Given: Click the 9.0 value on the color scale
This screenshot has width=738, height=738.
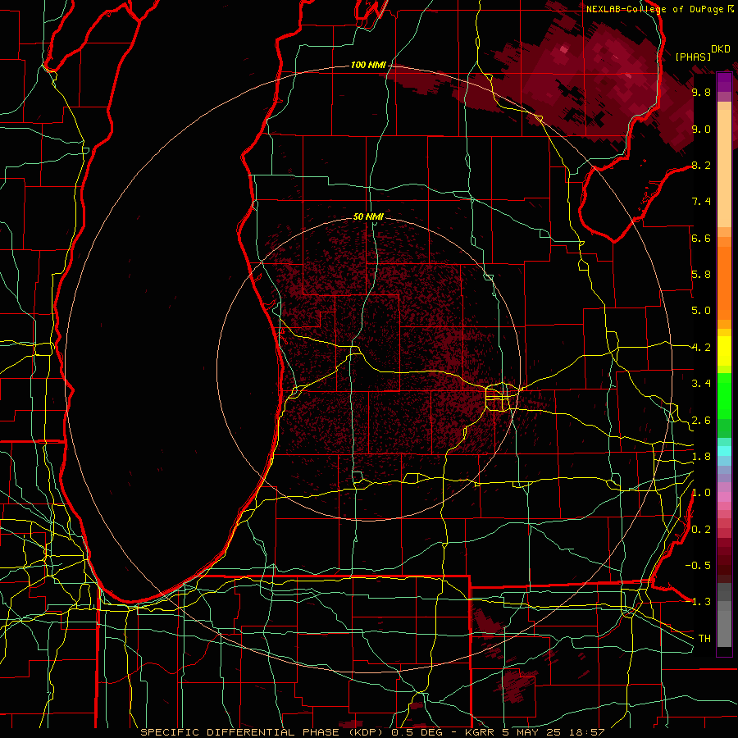Looking at the screenshot, I should pos(701,129).
